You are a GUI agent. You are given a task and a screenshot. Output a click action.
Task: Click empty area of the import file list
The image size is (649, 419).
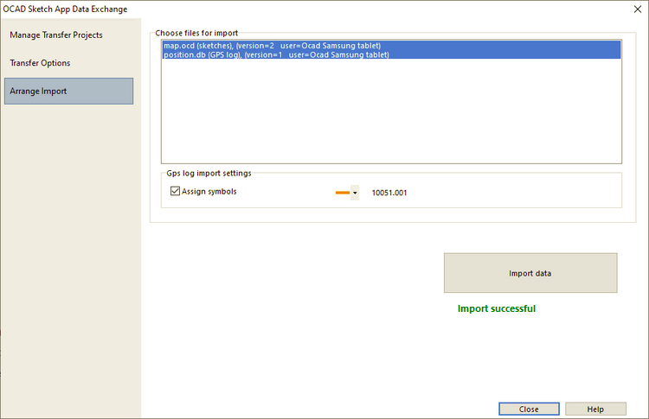(391, 111)
